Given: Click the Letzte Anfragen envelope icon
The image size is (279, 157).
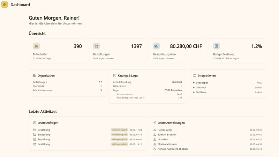Looking at the screenshot, I should coord(35,123).
